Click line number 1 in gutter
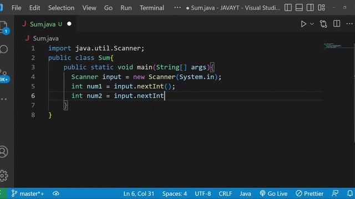Image resolution: width=355 pixels, height=199 pixels. (x=33, y=48)
